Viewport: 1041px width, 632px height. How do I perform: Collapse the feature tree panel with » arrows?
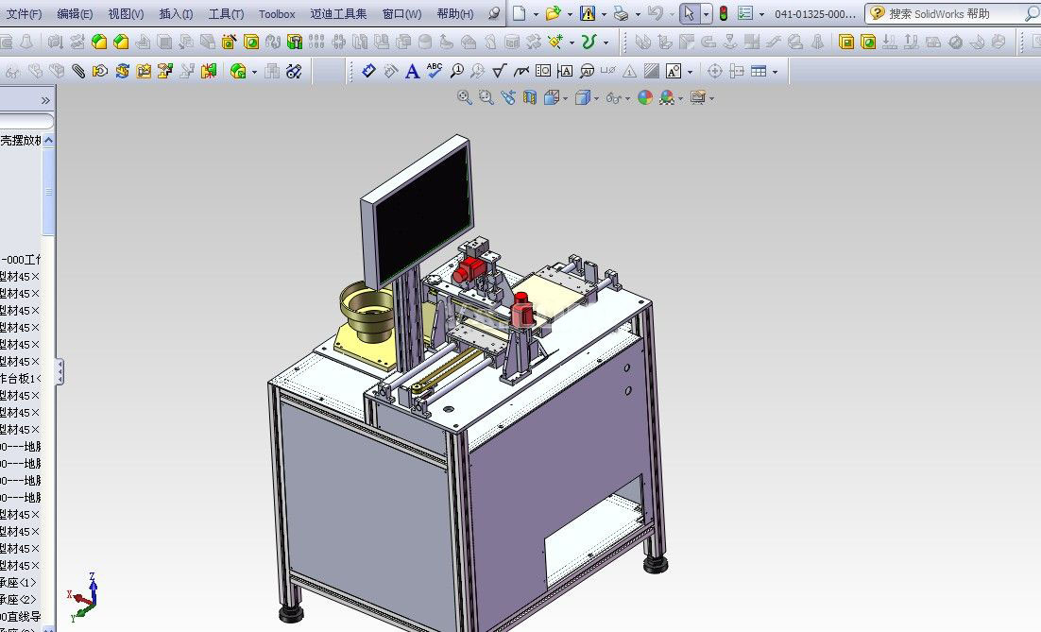[x=45, y=101]
